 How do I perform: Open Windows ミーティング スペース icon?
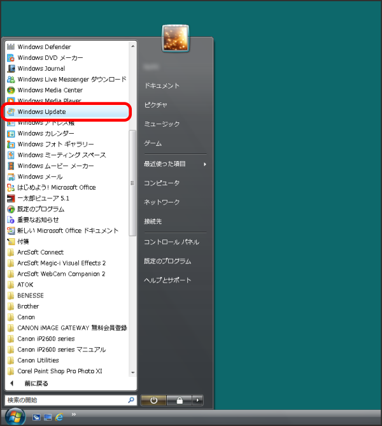11,155
